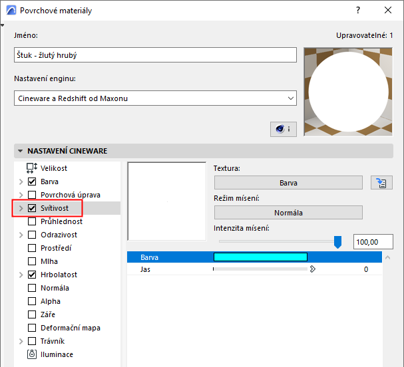The image size is (404, 367).
Task: Uncheck the Hrbolatost checkbox
Action: pos(32,275)
